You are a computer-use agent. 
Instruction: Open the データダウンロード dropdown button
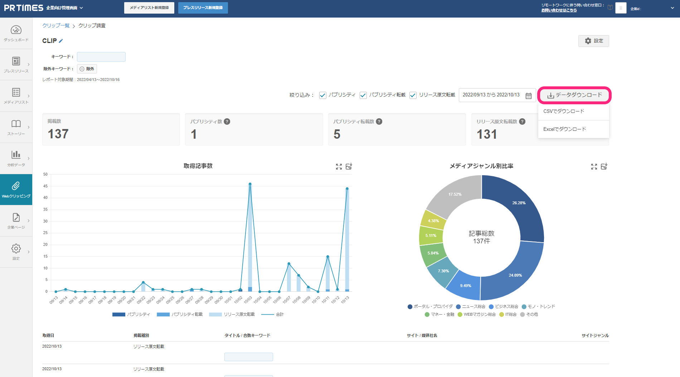point(574,95)
